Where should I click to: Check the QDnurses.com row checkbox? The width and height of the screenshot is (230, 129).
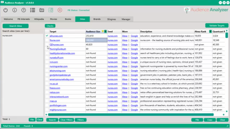(x=47, y=45)
